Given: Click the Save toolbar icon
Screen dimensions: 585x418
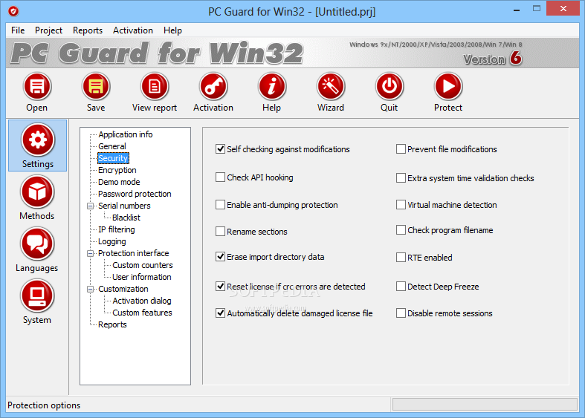Looking at the screenshot, I should pos(96,87).
